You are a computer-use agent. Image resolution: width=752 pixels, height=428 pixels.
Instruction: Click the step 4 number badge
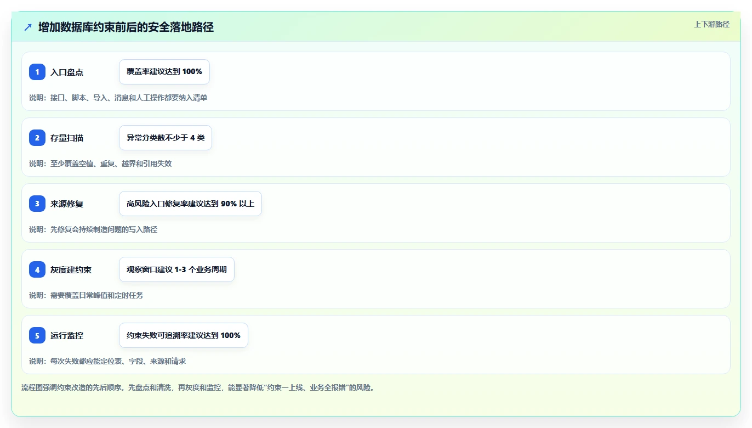click(37, 269)
